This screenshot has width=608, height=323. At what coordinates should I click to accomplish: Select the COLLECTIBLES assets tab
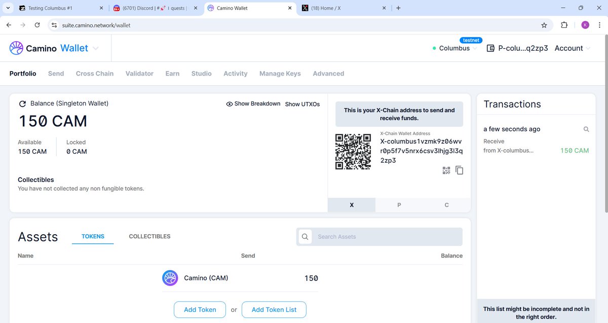[x=149, y=236]
